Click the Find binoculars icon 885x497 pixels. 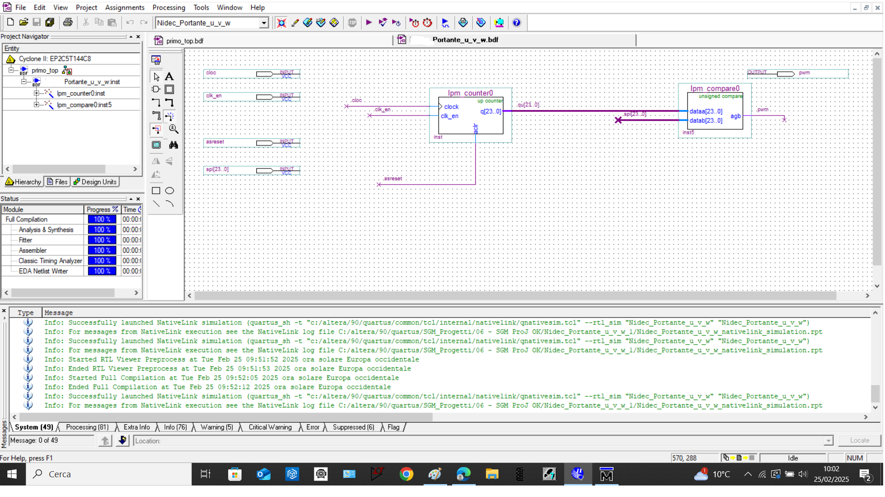tap(173, 145)
